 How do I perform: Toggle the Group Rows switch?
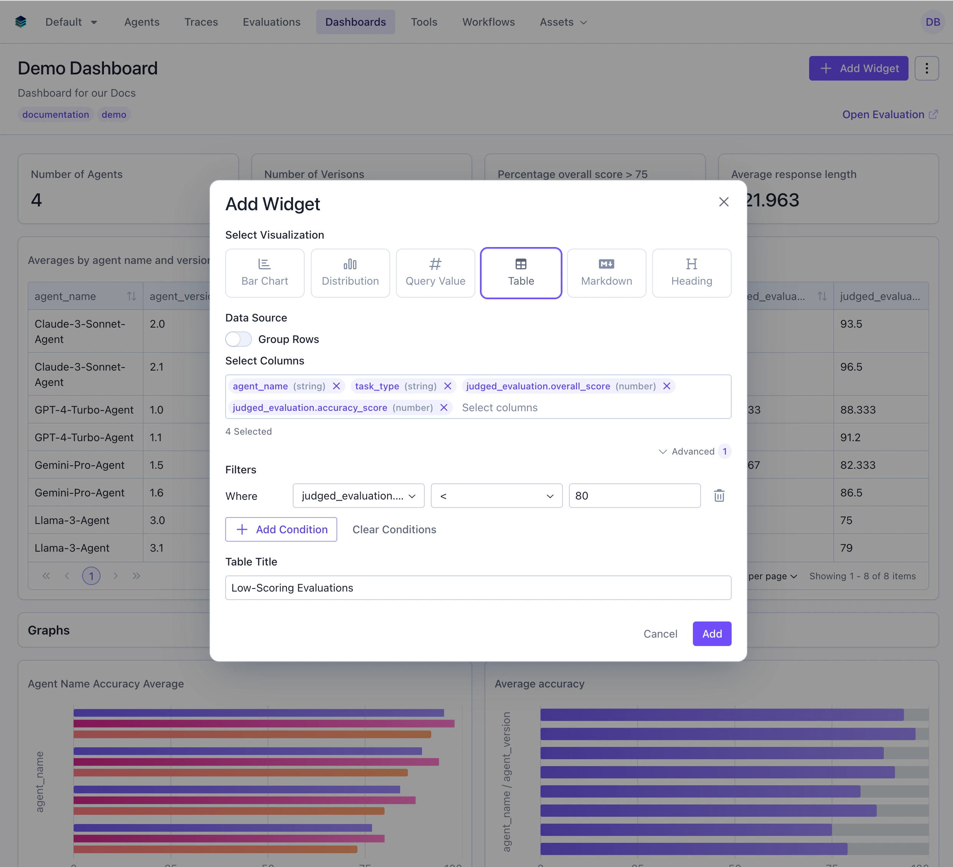point(238,339)
